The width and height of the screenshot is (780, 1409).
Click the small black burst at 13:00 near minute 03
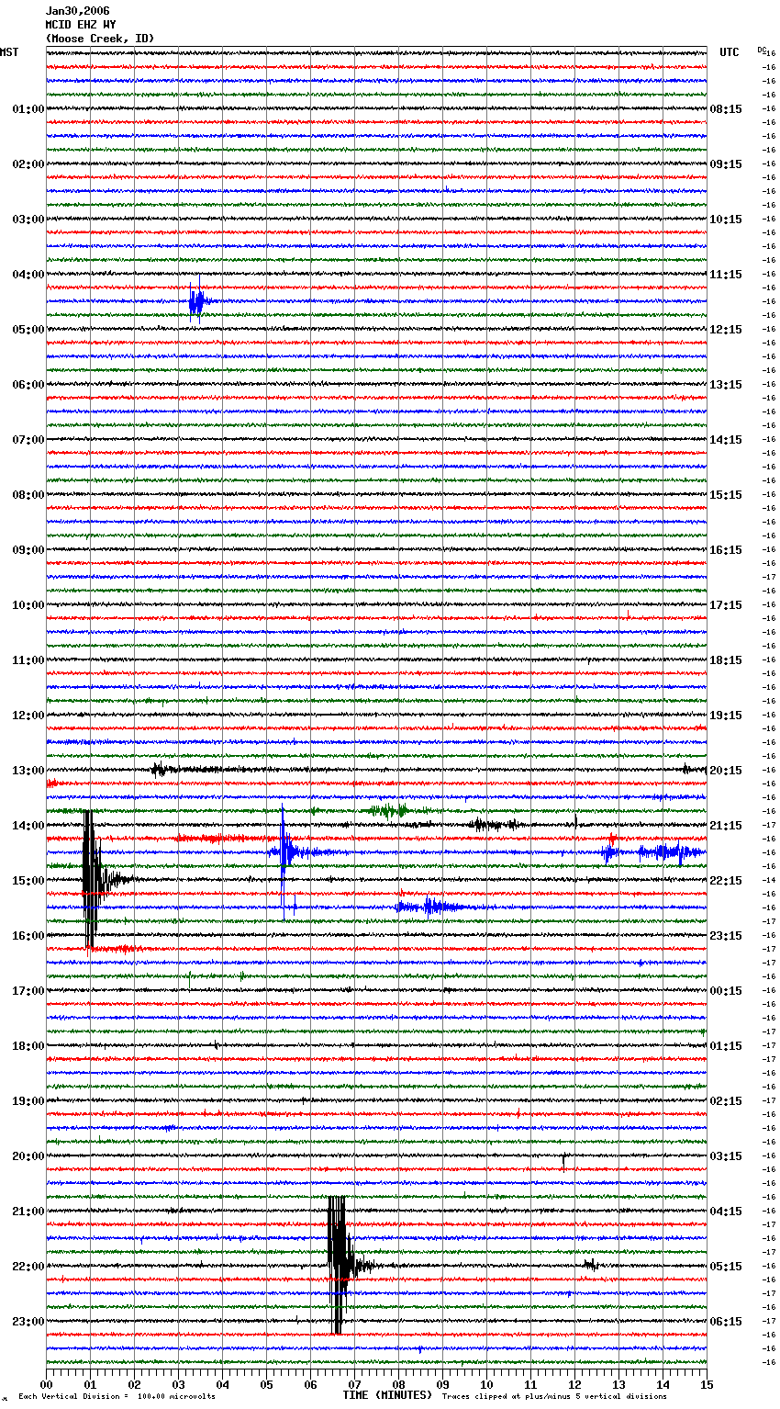click(x=160, y=770)
